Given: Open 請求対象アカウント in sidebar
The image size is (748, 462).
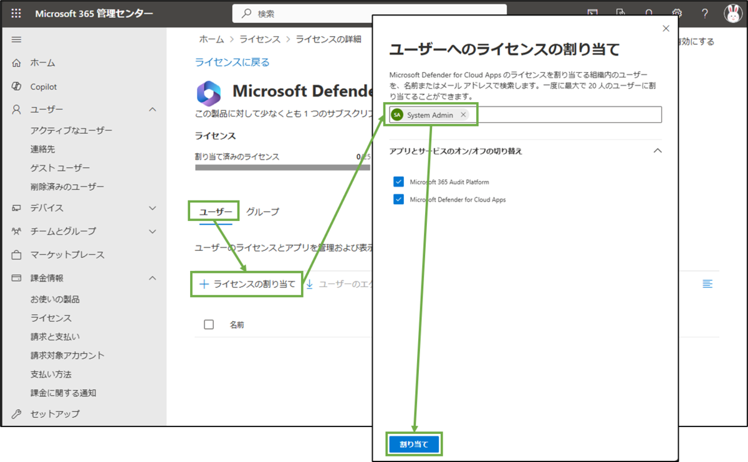Looking at the screenshot, I should (x=67, y=356).
